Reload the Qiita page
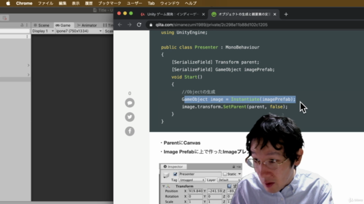The image size is (364, 204). coord(139,25)
